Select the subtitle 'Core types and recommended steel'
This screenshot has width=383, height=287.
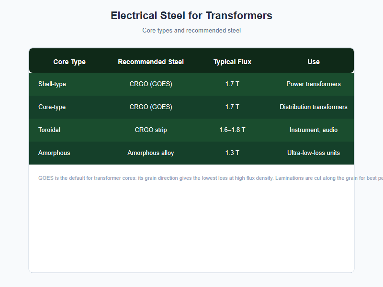pos(191,31)
